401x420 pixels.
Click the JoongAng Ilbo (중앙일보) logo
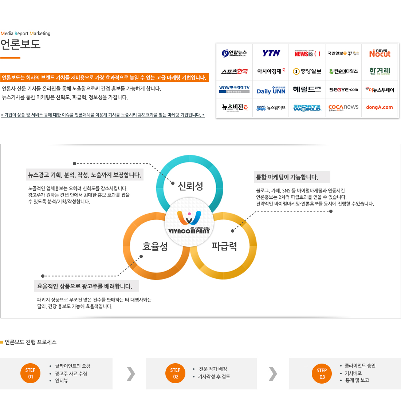[307, 71]
